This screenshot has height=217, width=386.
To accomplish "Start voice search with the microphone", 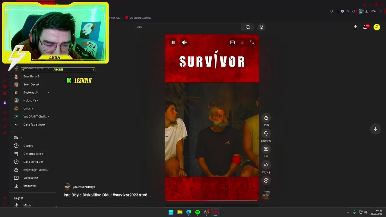I will (261, 27).
